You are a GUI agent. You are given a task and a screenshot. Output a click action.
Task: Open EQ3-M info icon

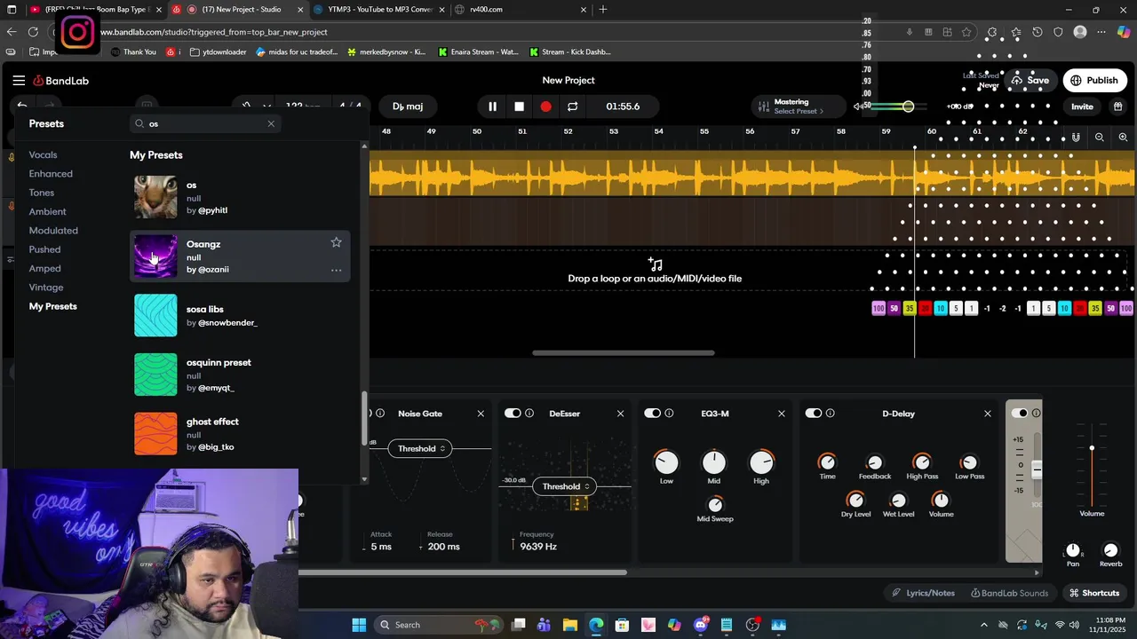click(x=669, y=414)
